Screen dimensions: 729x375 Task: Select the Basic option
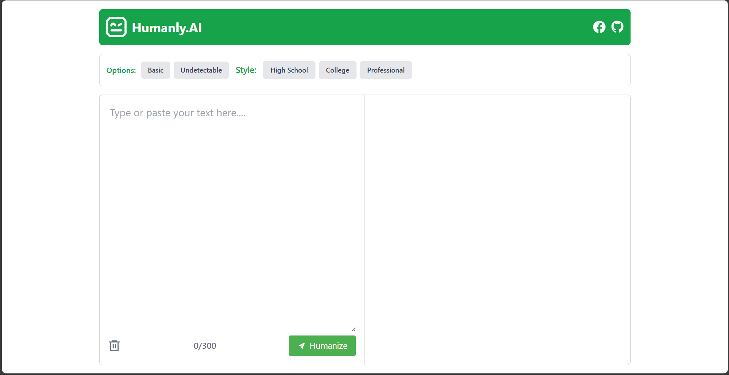click(155, 70)
